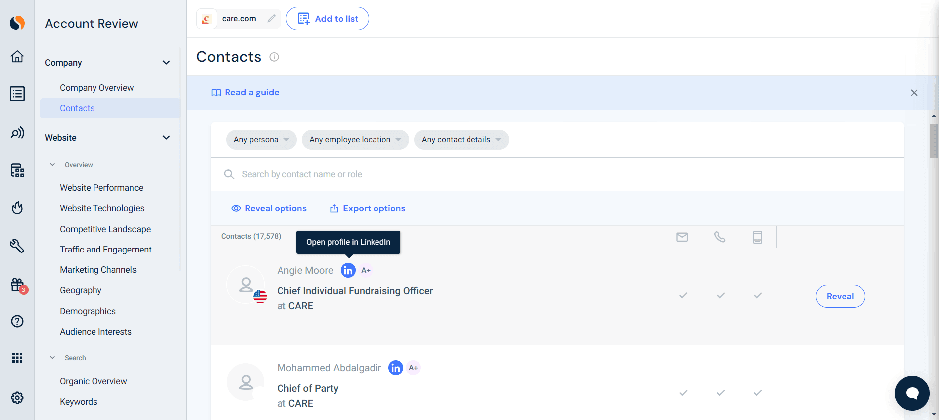Collapse the Overview subsection chevron
This screenshot has height=420, width=939.
[52, 165]
